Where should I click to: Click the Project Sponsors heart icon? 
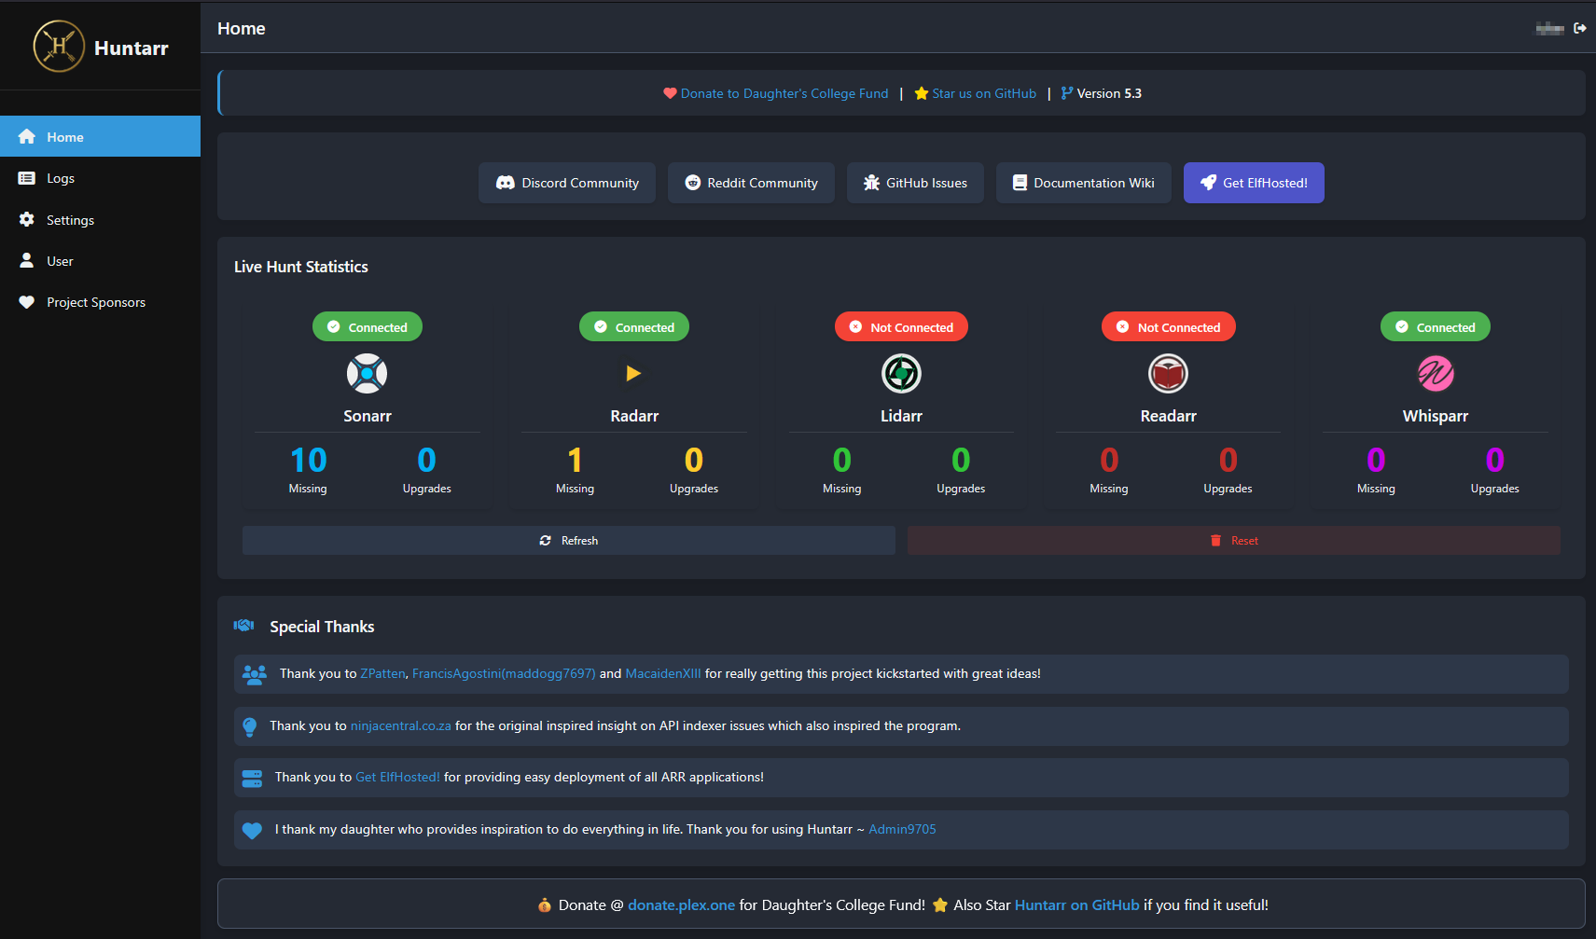27,301
